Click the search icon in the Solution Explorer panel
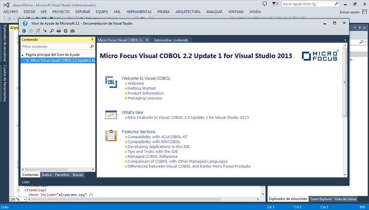369x210 pixels. [x=361, y=42]
